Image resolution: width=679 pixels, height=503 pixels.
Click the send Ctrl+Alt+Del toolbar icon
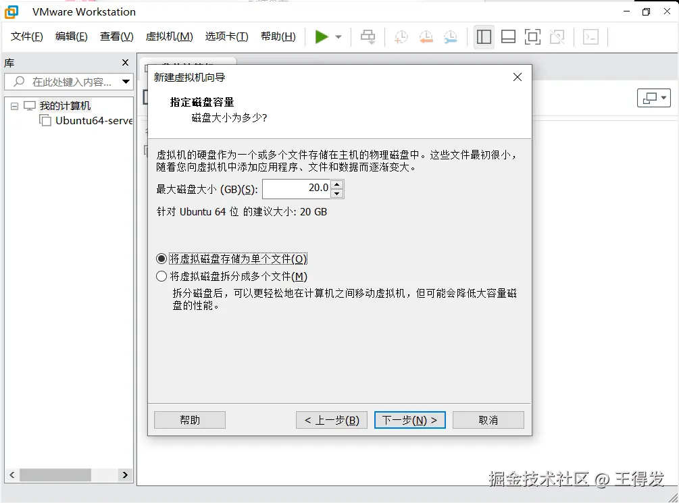[368, 36]
